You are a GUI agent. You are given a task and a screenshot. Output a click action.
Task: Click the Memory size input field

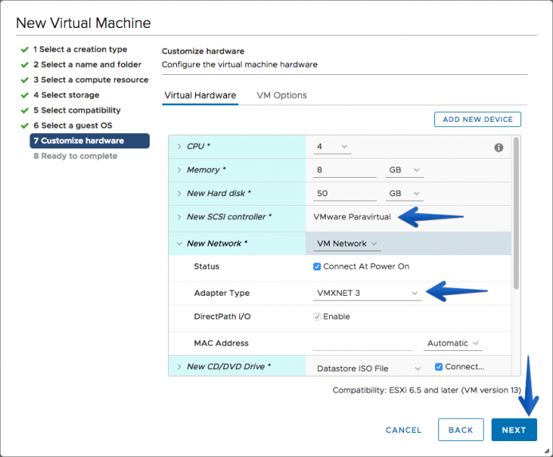point(344,170)
